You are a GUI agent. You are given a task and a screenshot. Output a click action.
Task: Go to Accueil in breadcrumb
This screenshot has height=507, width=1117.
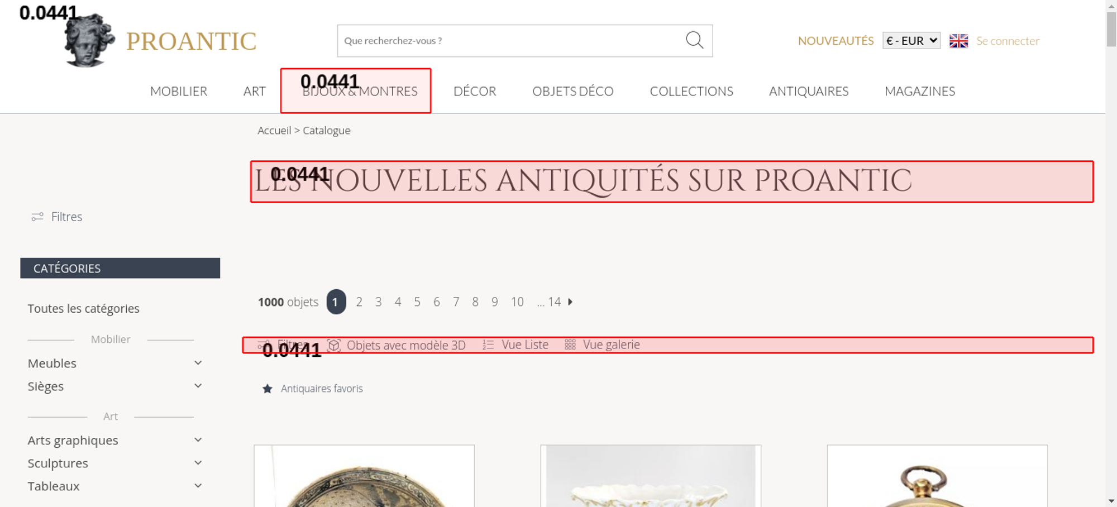pyautogui.click(x=274, y=130)
